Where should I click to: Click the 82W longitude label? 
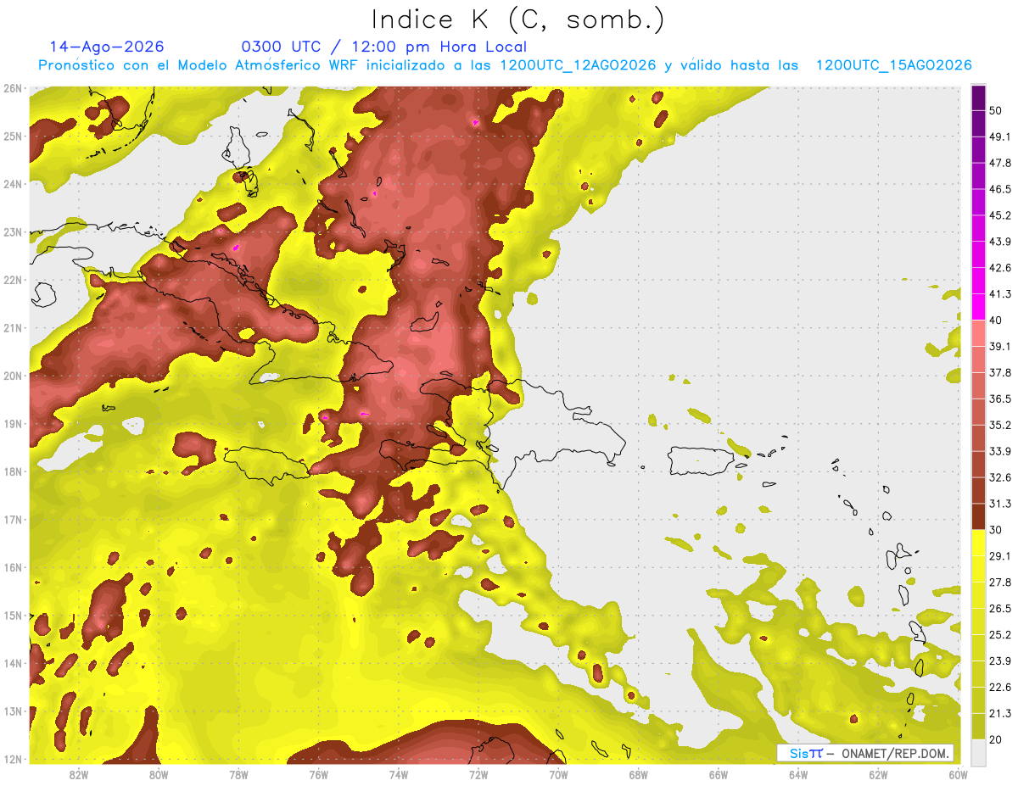(x=79, y=774)
